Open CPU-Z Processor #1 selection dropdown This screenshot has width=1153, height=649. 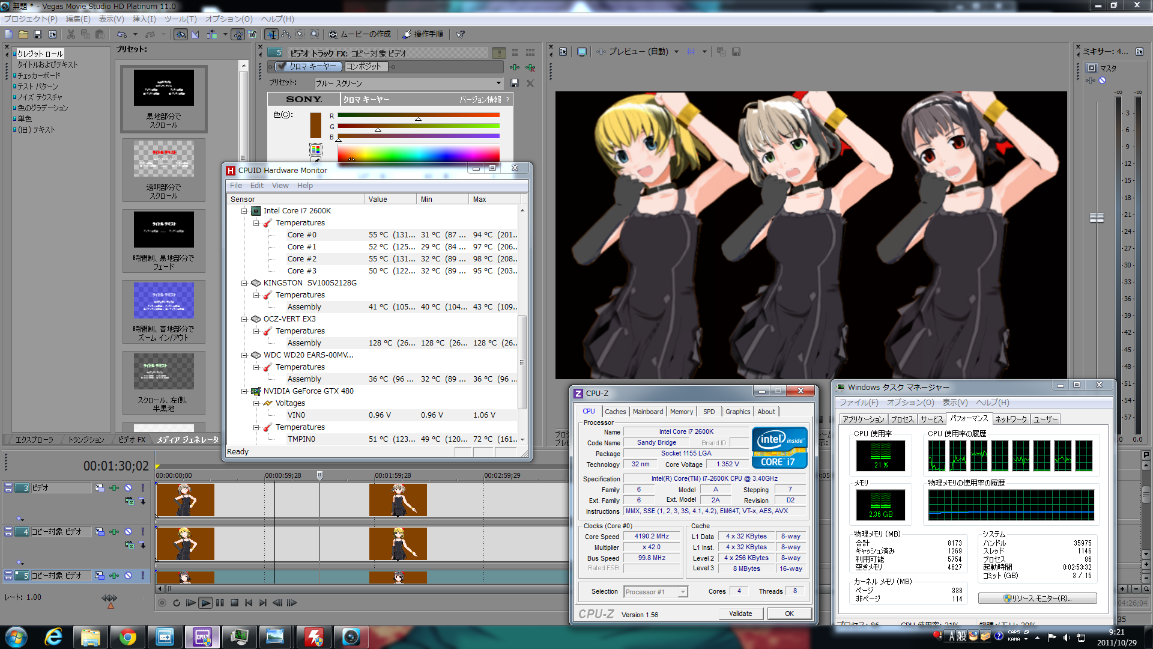[682, 592]
